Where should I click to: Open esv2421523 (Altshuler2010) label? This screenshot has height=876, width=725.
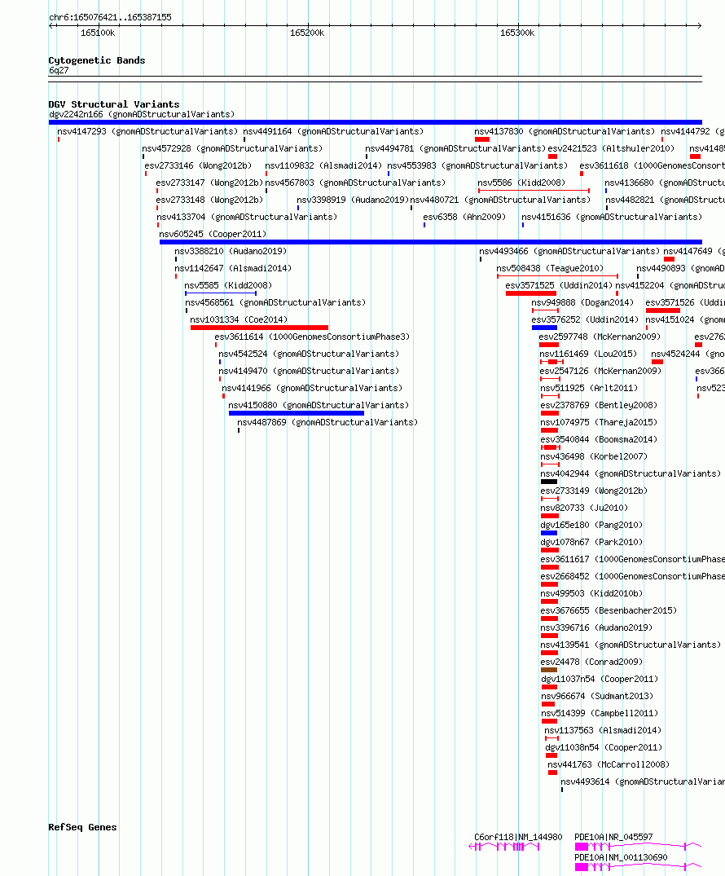[611, 148]
